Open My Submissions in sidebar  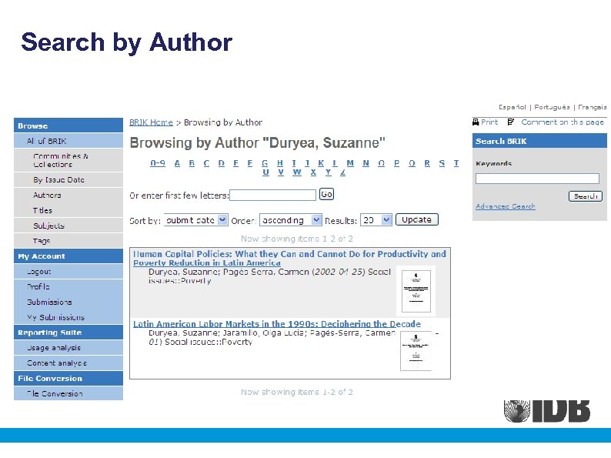point(68,317)
